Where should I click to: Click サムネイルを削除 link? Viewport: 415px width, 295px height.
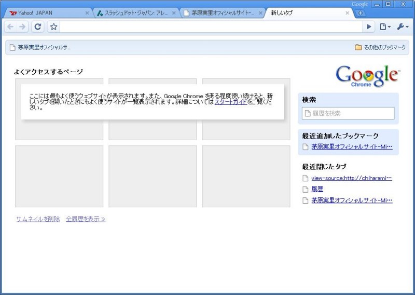point(38,219)
